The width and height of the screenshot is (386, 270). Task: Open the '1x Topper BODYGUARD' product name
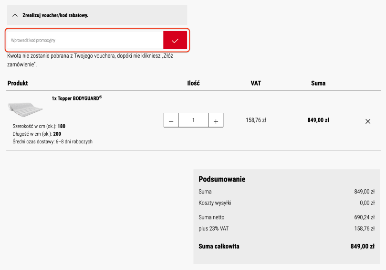pyautogui.click(x=77, y=98)
